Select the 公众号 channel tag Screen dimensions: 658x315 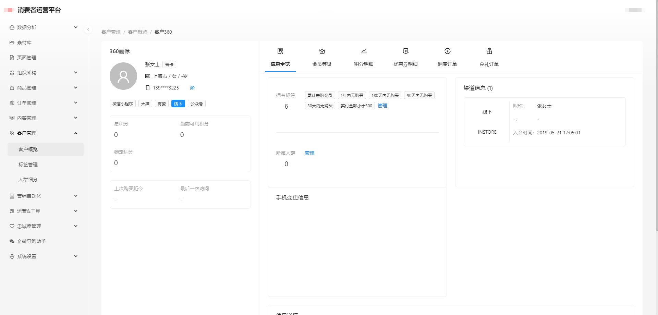197,104
